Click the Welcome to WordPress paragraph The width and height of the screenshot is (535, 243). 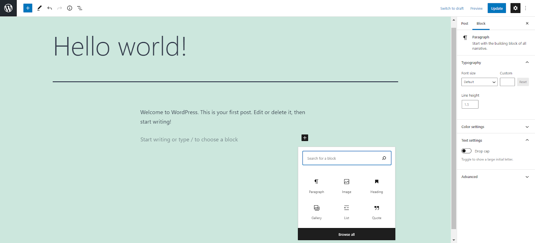(x=223, y=117)
